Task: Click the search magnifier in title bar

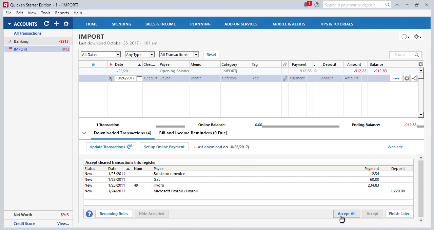Action: click(x=388, y=5)
